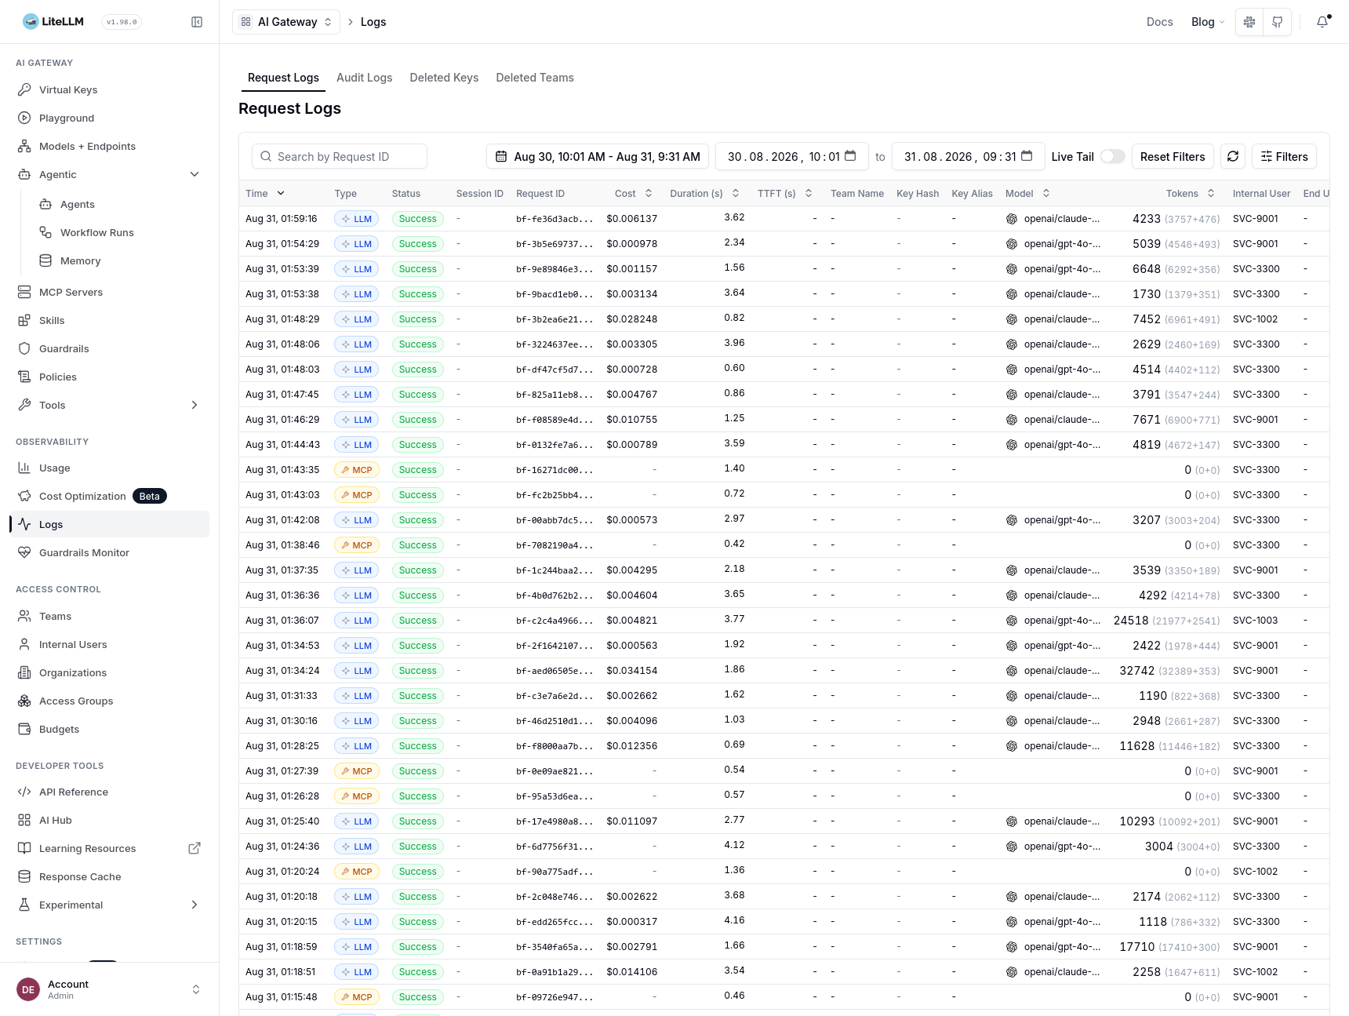This screenshot has height=1016, width=1349.
Task: Collapse the Agentic section chevron
Action: point(195,174)
